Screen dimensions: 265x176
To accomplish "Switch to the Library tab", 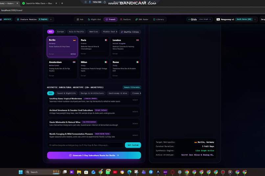I will point(158,19).
